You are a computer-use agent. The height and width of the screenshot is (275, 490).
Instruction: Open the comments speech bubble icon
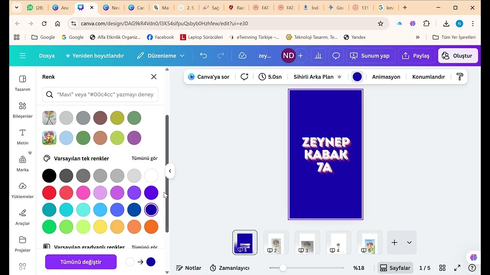(336, 56)
